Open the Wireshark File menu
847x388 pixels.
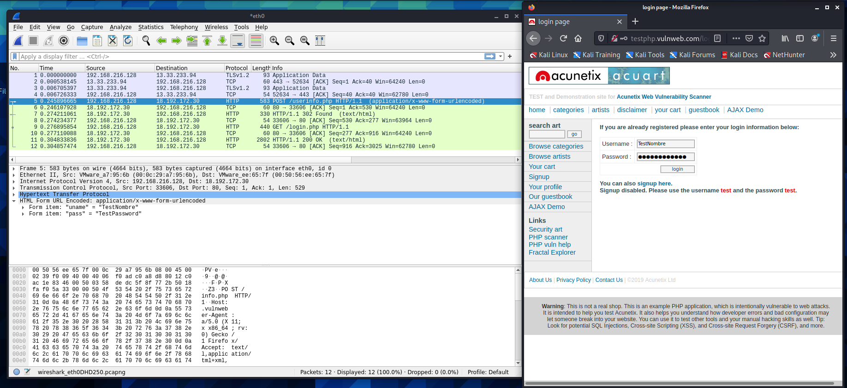pos(18,27)
